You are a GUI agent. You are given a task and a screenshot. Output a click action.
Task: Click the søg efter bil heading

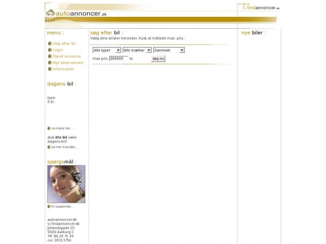coord(106,33)
